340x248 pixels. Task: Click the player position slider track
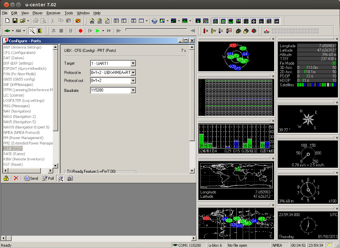[156, 29]
